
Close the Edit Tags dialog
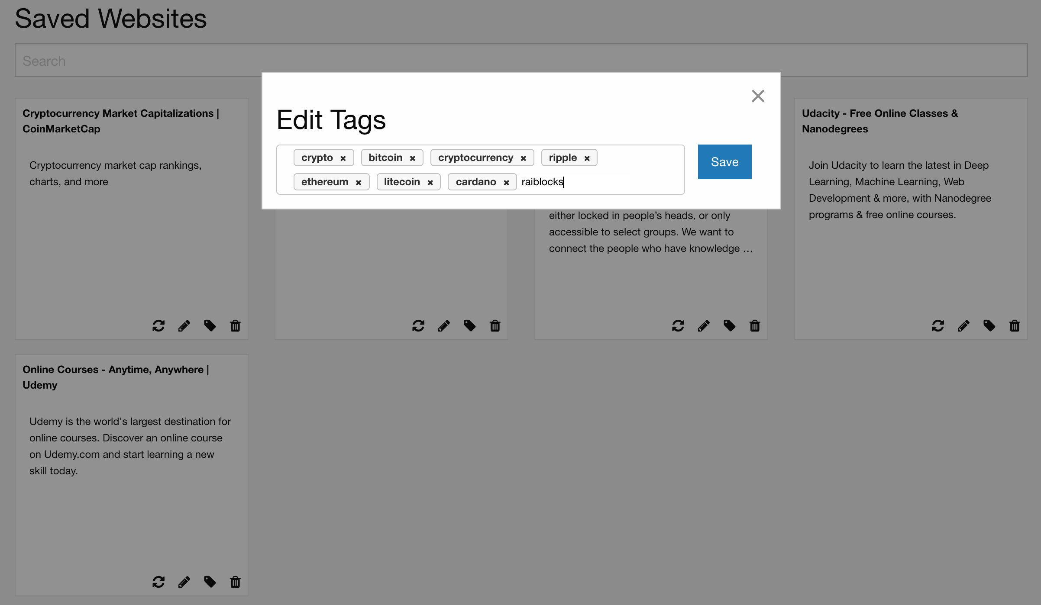(758, 96)
